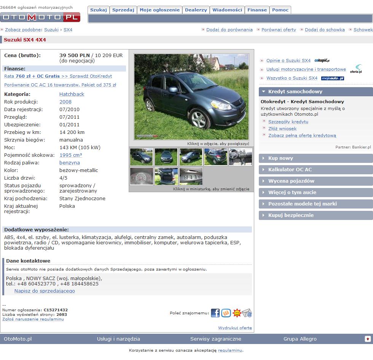Select the front-view car thumbnail
The height and width of the screenshot is (360, 373).
point(166,157)
